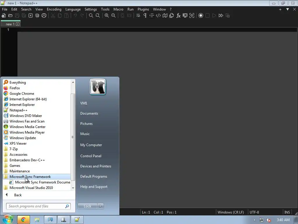Click the Search programs and files box
The height and width of the screenshot is (224, 298).
38,206
